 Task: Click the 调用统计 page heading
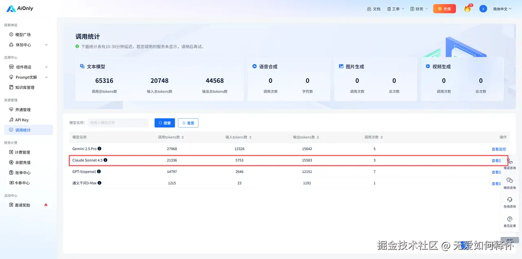point(88,37)
